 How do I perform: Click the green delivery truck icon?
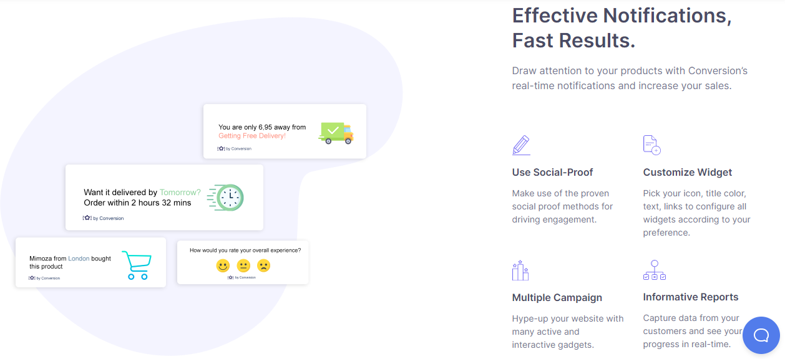(335, 133)
